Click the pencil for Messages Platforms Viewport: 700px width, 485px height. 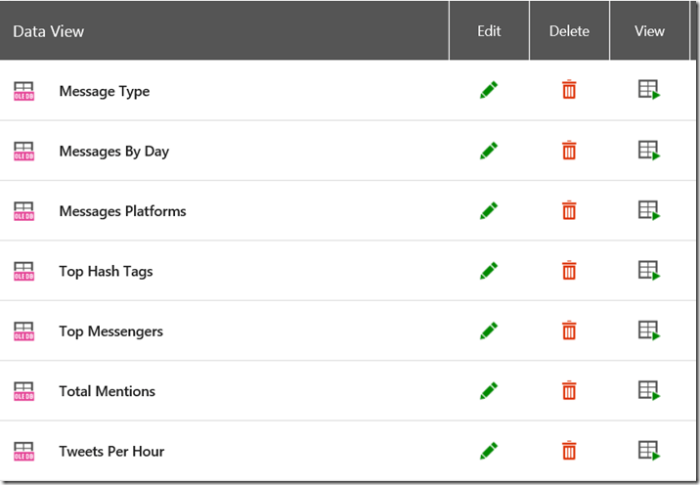[489, 210]
